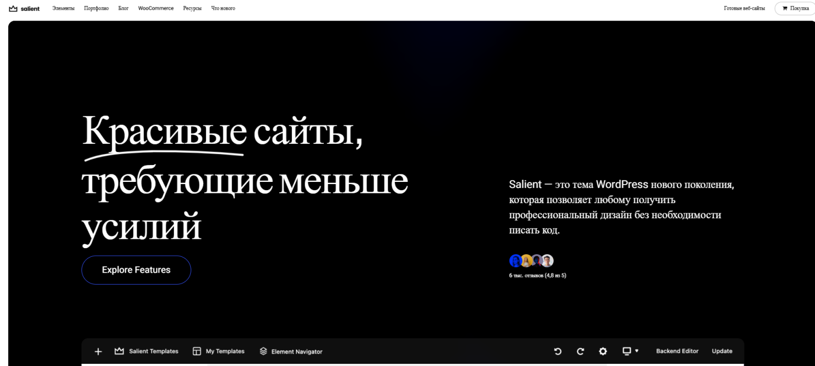Click the plus add element icon

(98, 351)
